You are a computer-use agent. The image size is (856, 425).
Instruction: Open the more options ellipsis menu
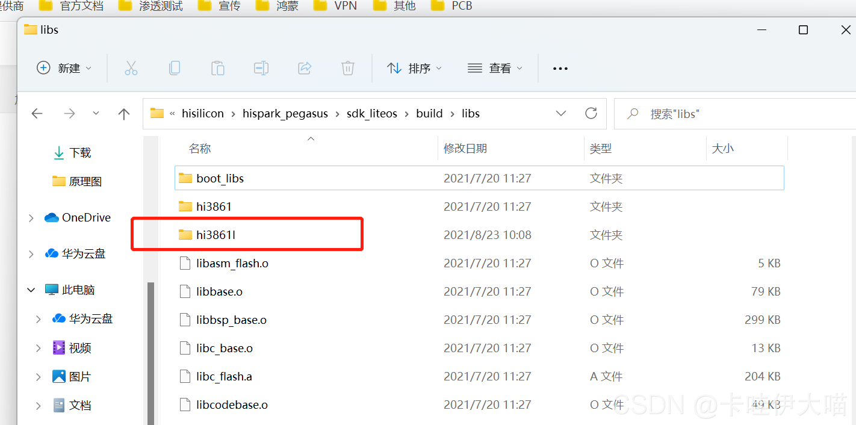pos(560,69)
